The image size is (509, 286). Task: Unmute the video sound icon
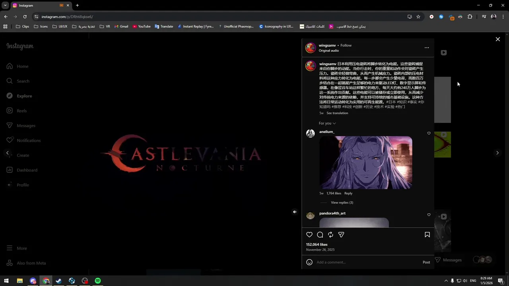tap(295, 212)
